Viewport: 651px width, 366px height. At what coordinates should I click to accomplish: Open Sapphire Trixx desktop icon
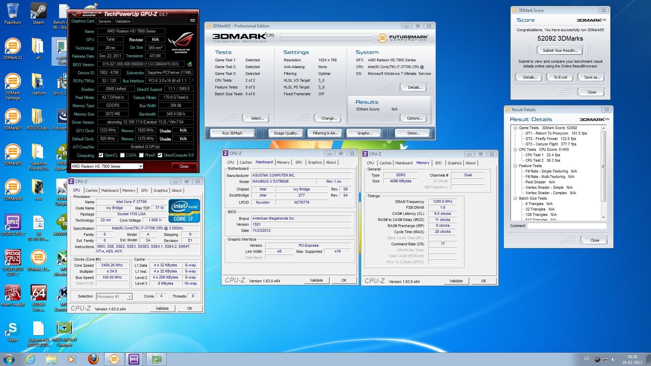click(x=38, y=157)
